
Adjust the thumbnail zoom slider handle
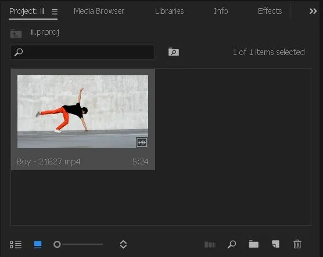(x=57, y=244)
